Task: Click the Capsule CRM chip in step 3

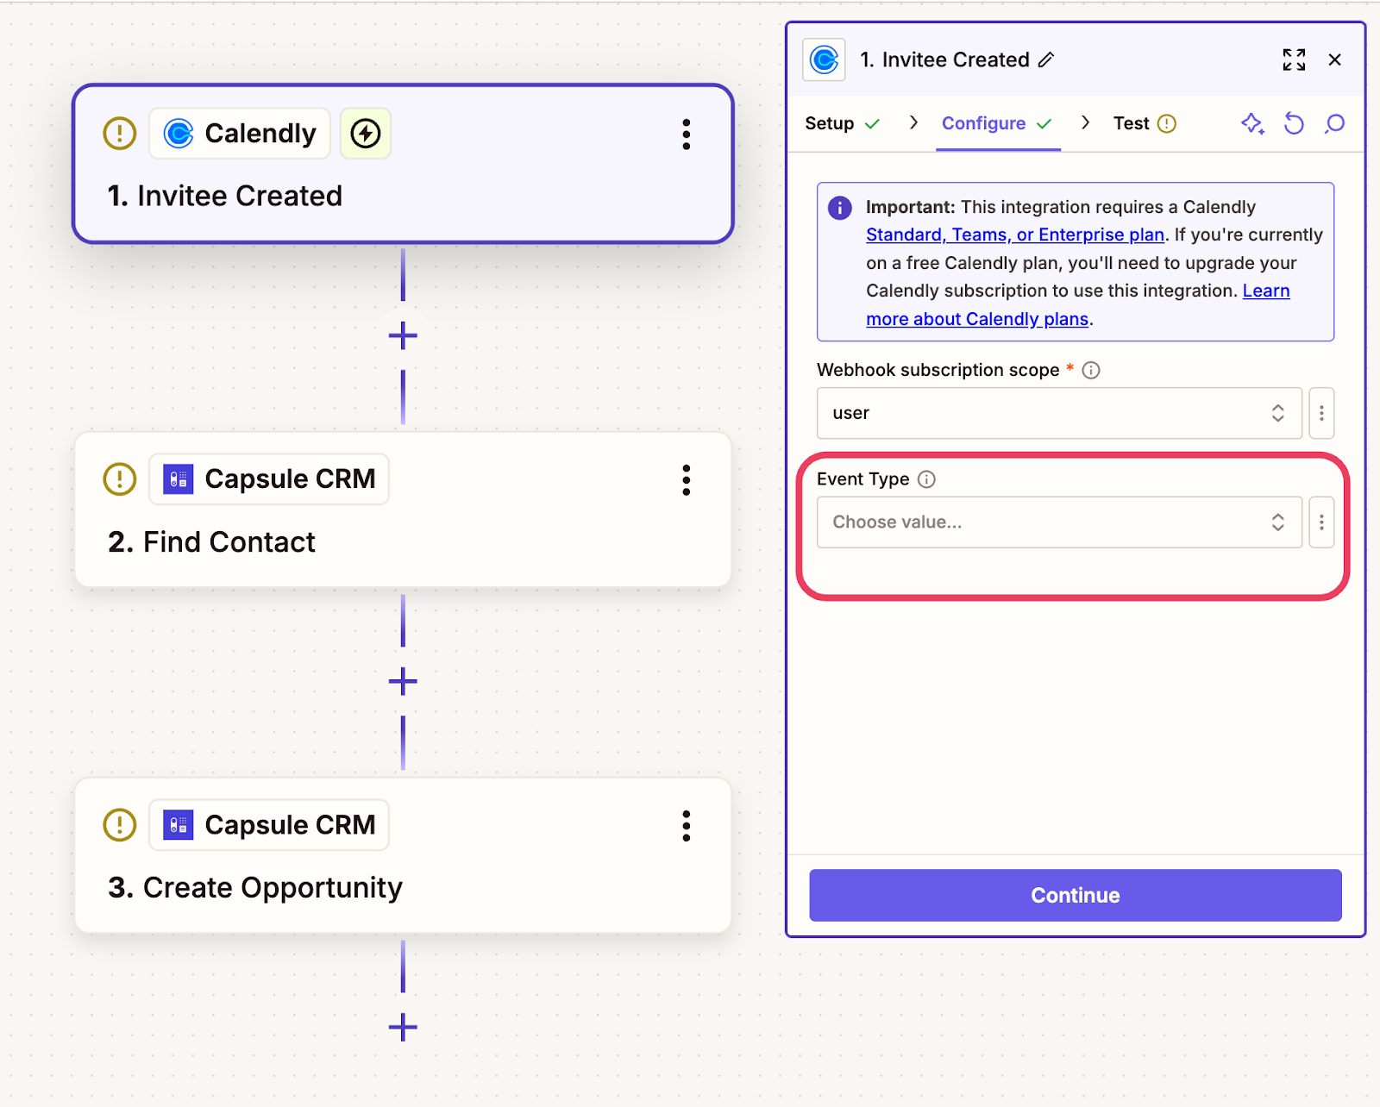Action: (269, 825)
